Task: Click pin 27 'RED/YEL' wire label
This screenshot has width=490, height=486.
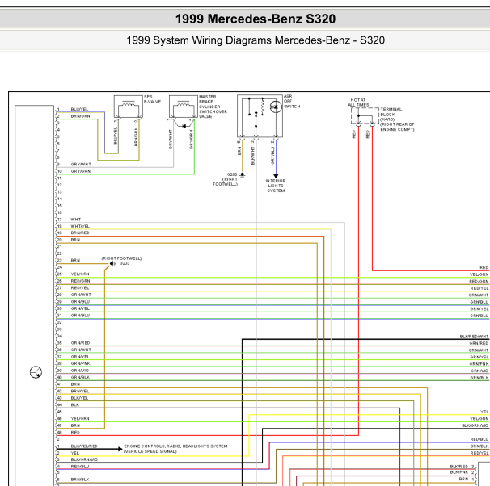Action: pos(80,288)
